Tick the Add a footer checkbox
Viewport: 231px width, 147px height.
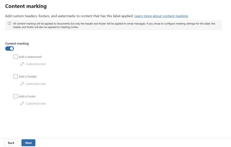16,96
